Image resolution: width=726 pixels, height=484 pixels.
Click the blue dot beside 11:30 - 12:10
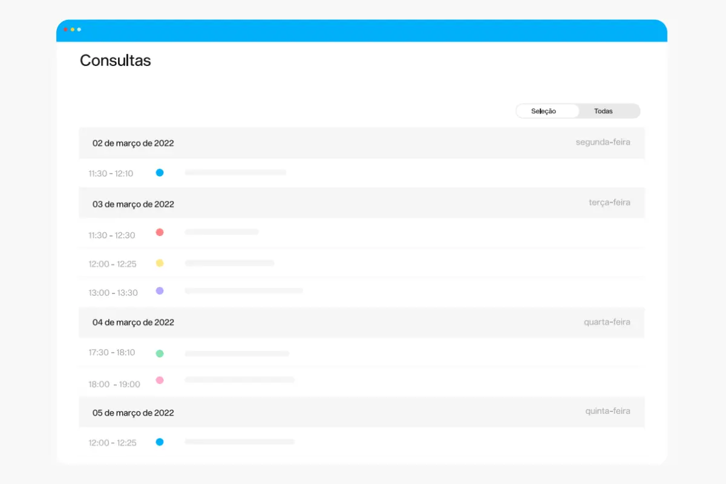pos(160,172)
